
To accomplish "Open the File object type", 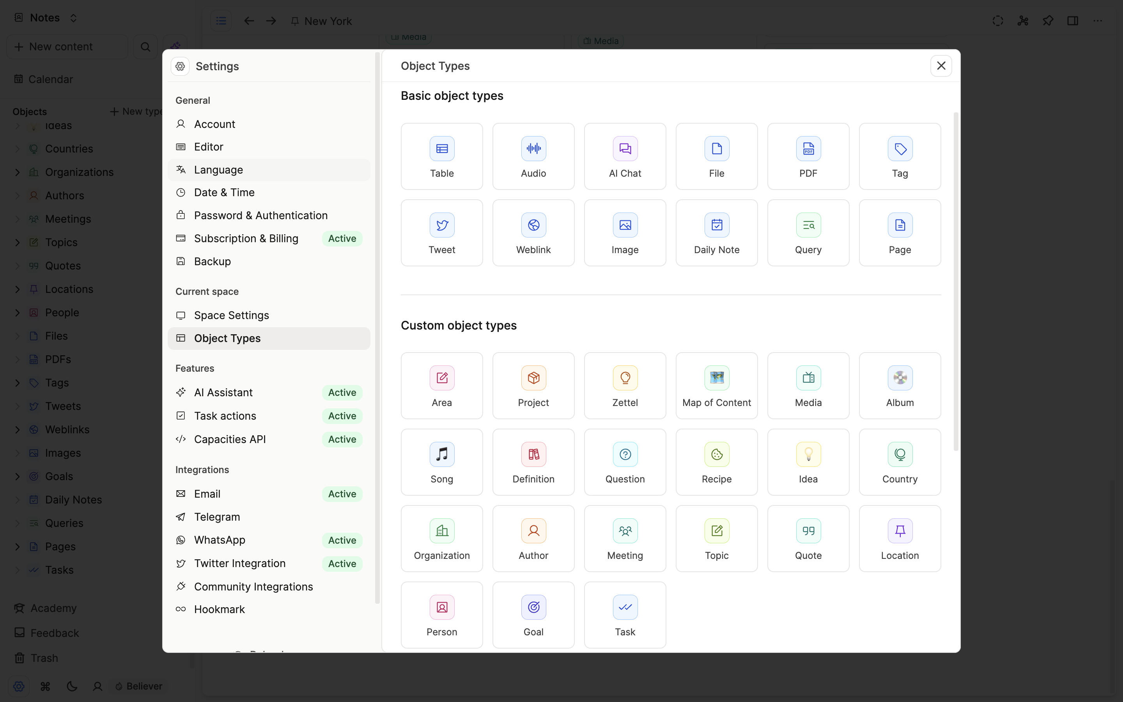I will pos(716,156).
